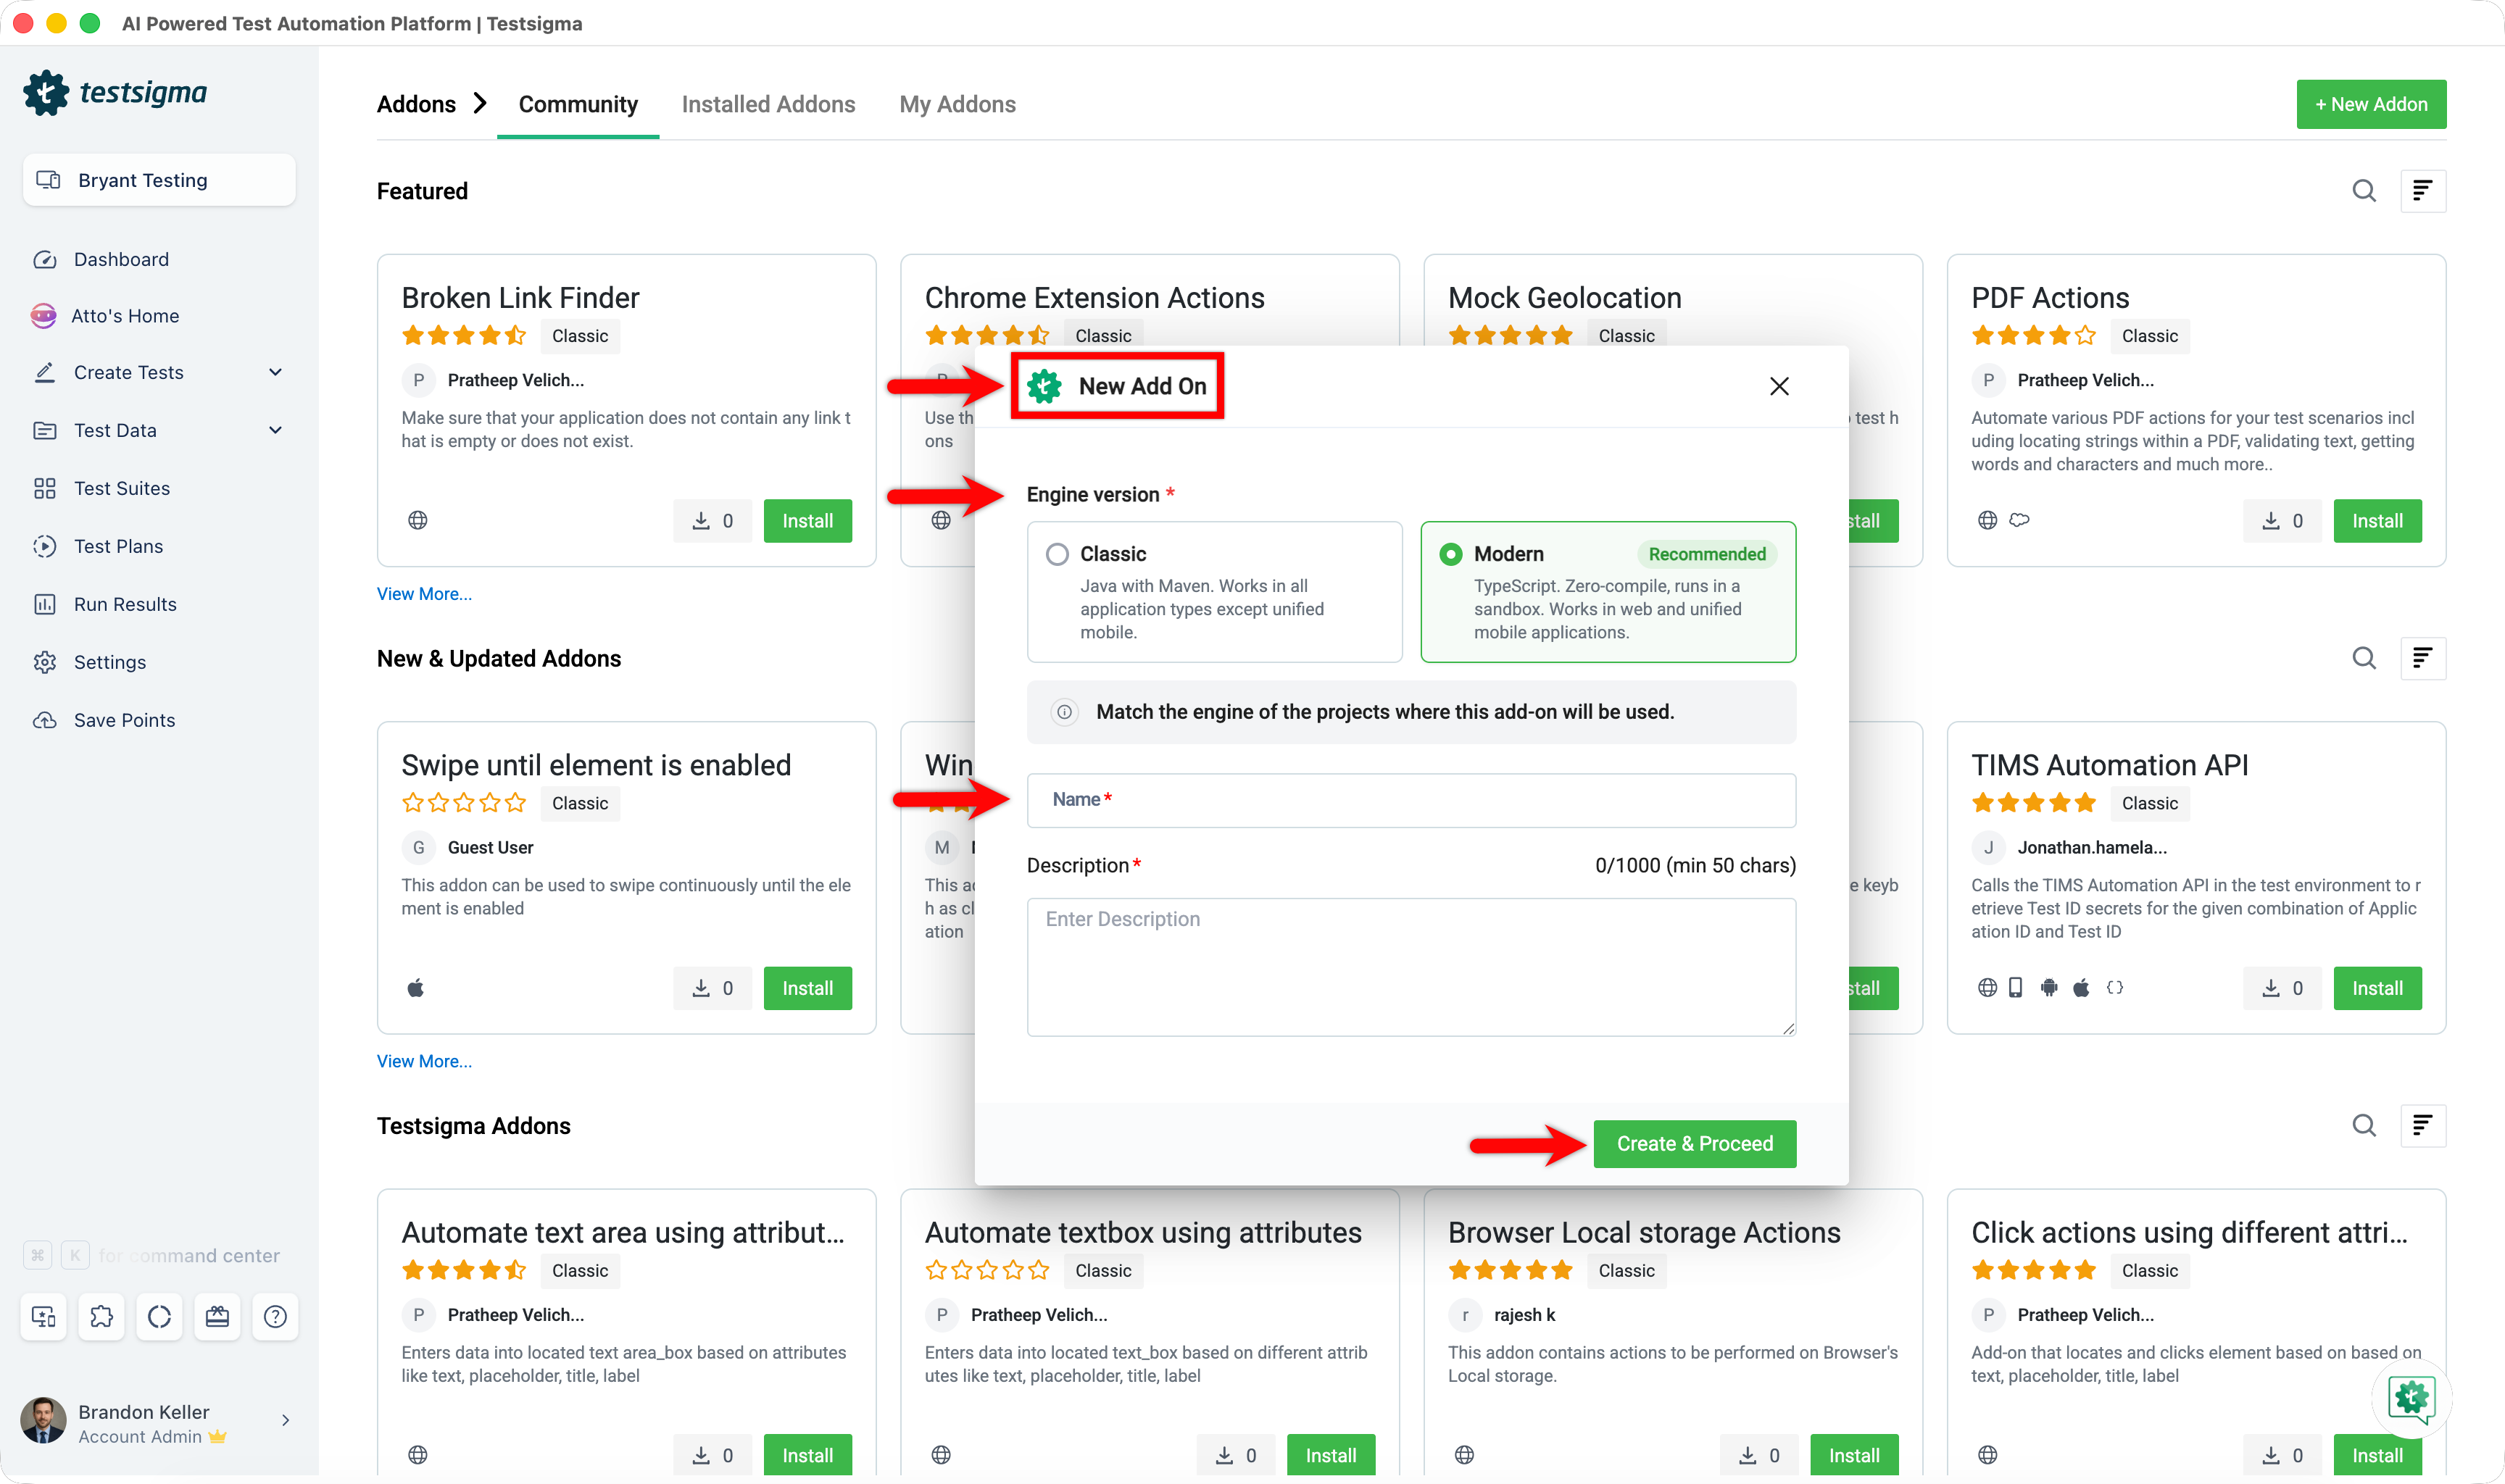2505x1484 pixels.
Task: Open the Testsigma chat assistant icon
Action: (2411, 1398)
